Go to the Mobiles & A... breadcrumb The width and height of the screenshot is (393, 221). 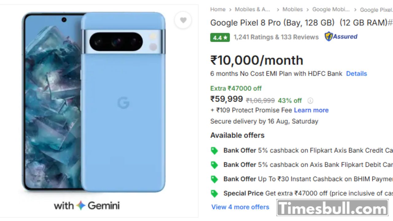252,10
